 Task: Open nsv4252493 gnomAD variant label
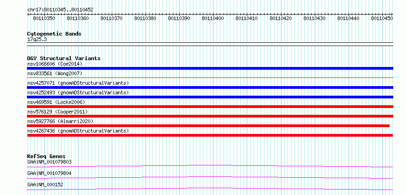click(x=78, y=92)
